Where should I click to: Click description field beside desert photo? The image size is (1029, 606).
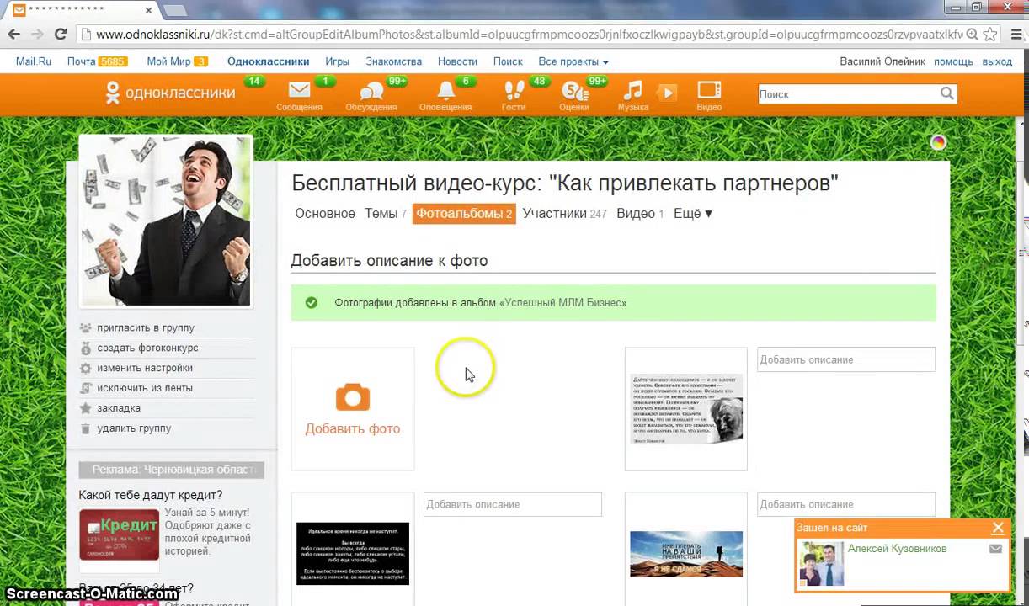[846, 504]
